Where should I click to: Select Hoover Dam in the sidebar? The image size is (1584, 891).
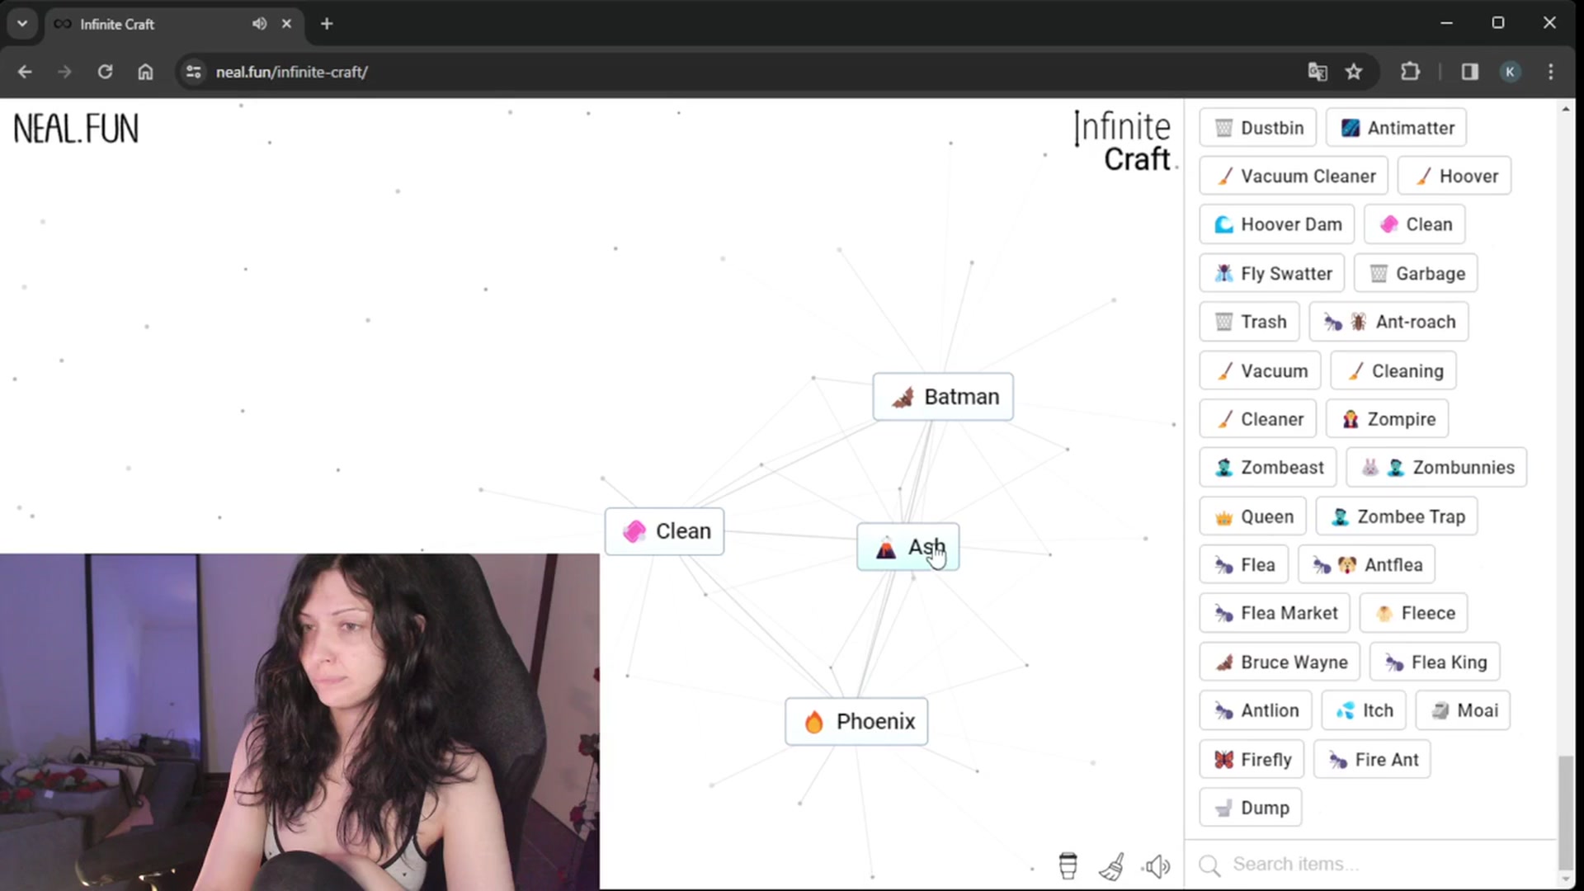pyautogui.click(x=1277, y=224)
